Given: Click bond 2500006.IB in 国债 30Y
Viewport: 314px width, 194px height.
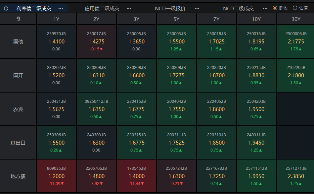Looking at the screenshot, I should click(296, 34).
